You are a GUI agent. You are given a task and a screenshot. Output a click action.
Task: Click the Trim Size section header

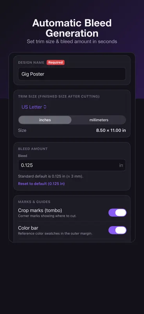pyautogui.click(x=59, y=97)
